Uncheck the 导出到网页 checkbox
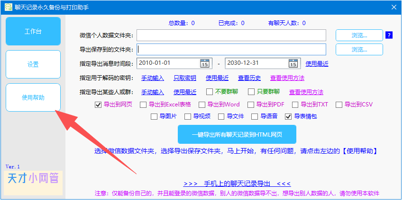Viewport: 403px width, 201px height. pos(98,105)
